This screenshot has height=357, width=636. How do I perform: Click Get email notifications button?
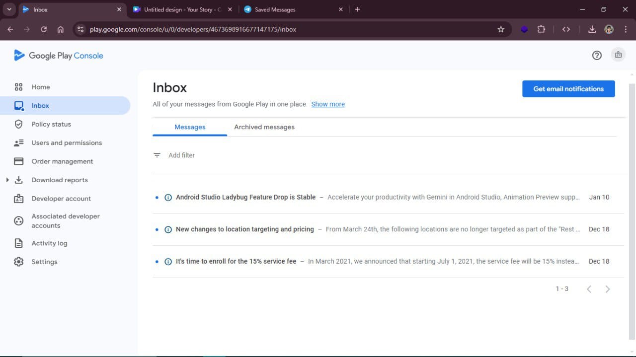pos(568,89)
